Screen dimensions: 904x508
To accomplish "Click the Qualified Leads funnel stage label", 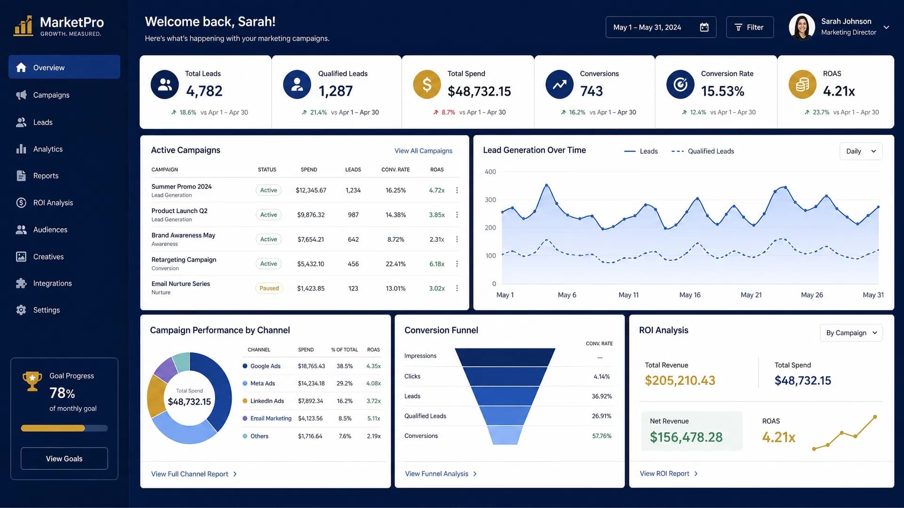I will point(425,416).
